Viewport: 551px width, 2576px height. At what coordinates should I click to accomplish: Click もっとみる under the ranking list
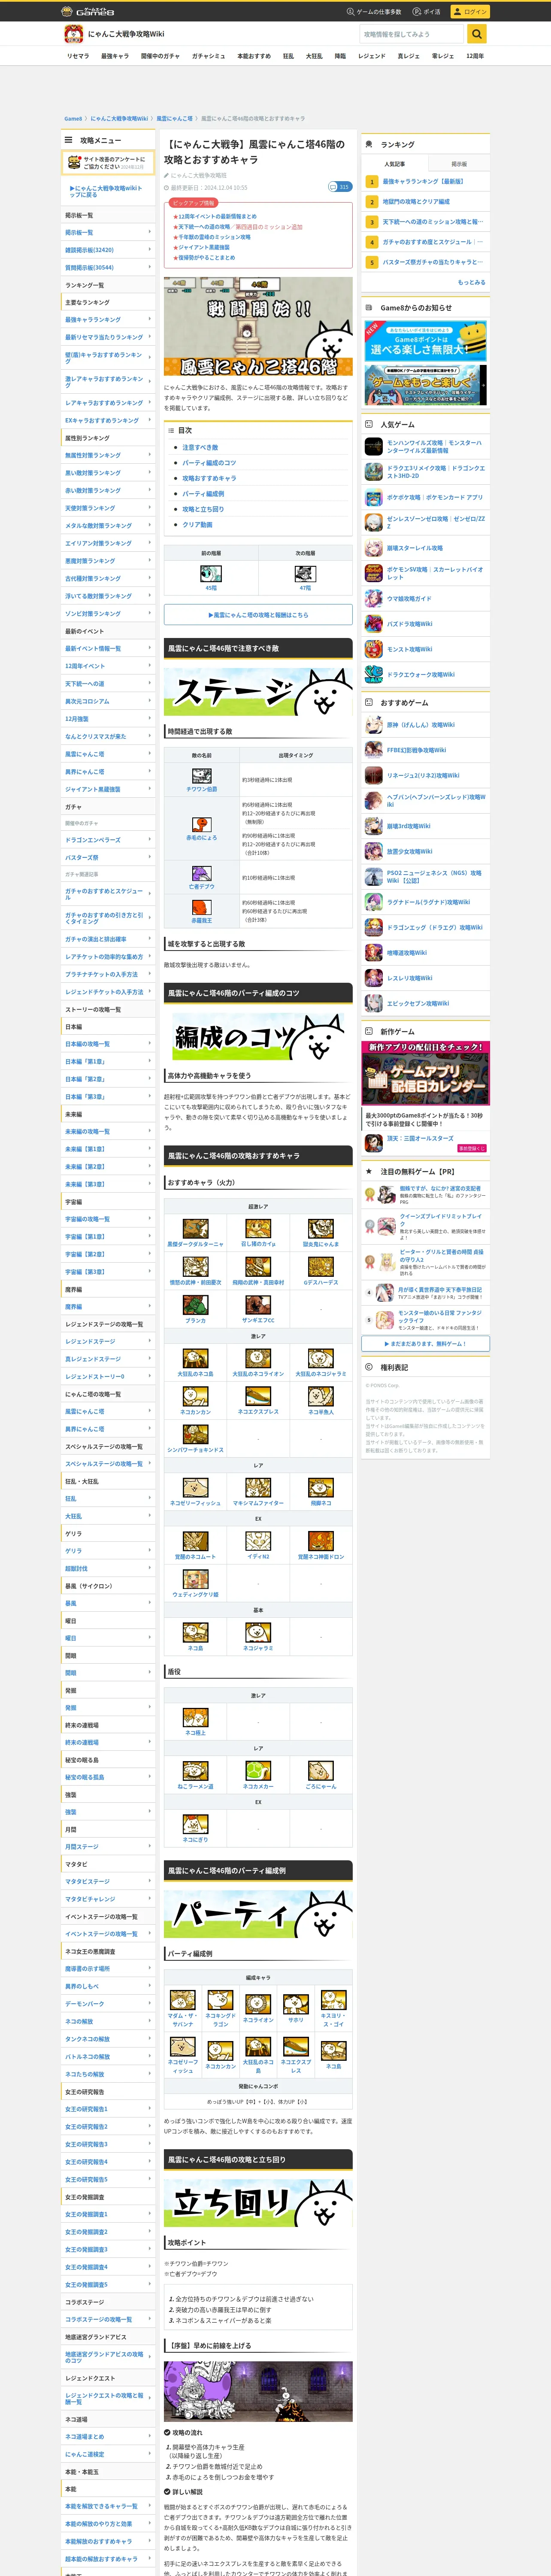click(x=472, y=282)
